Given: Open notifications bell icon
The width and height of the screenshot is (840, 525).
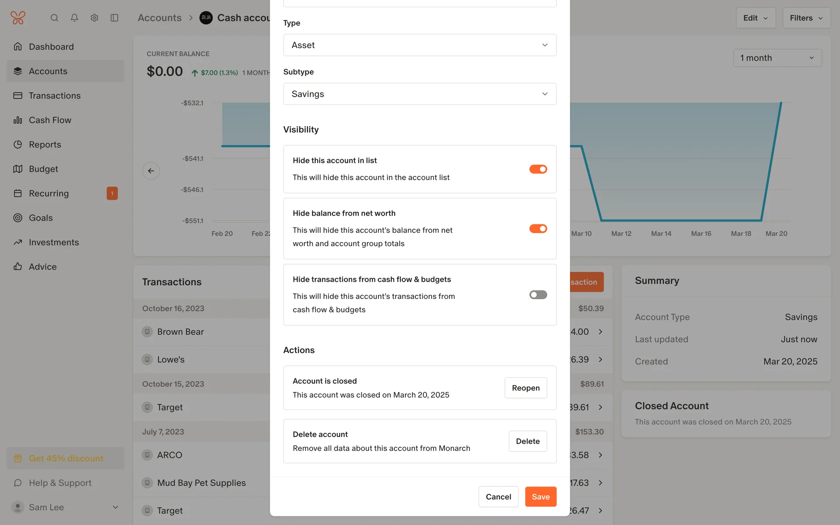Looking at the screenshot, I should point(74,18).
